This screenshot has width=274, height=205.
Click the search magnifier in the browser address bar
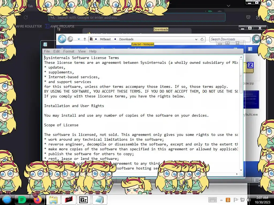(53, 17)
